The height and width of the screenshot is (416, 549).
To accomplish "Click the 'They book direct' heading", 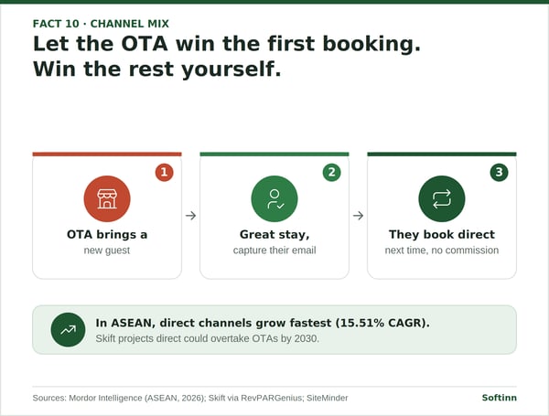I will (442, 234).
